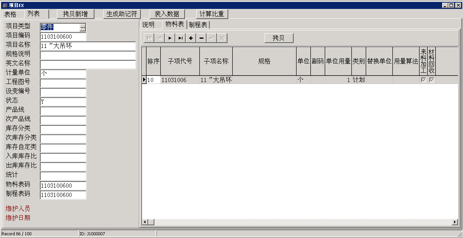Switch to the 说明 tab
Viewport: 463px width, 238px height.
(149, 25)
